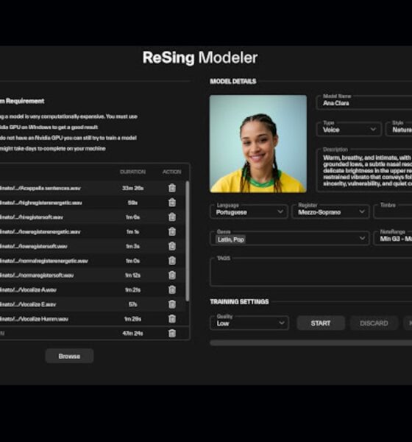Click the Ana Clara model portrait image
The width and height of the screenshot is (412, 442).
point(258,144)
